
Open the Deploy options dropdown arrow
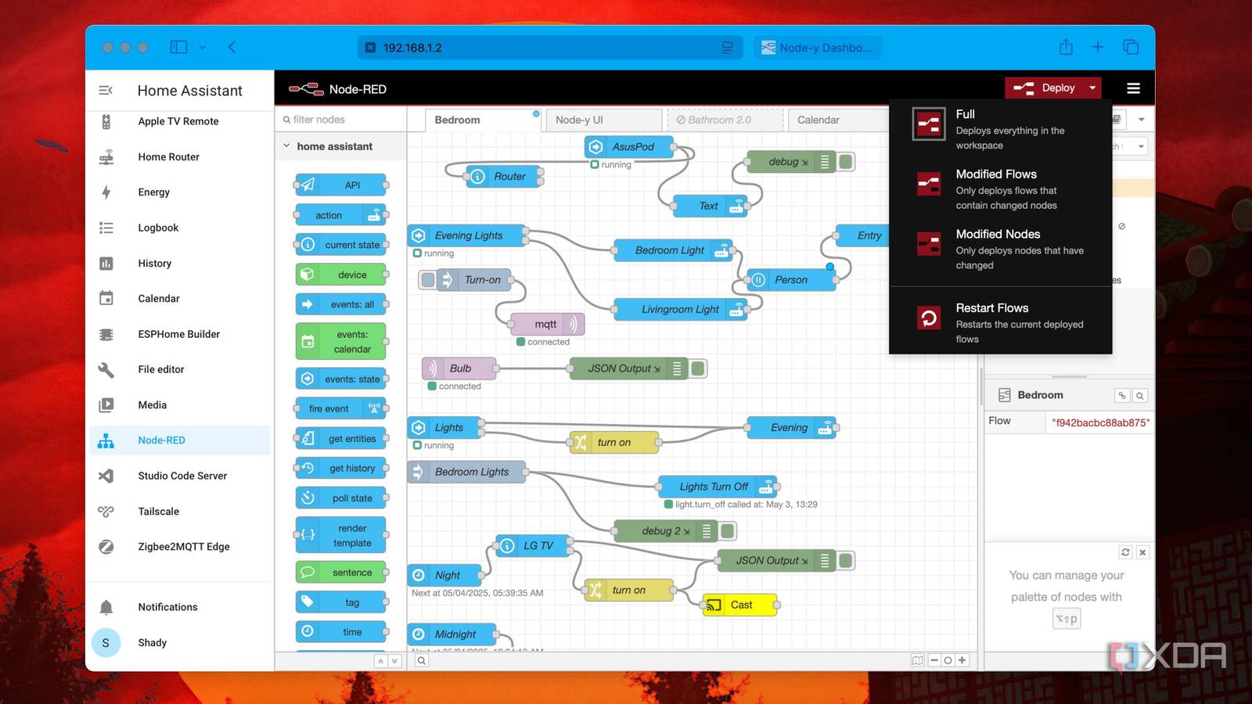click(1092, 88)
